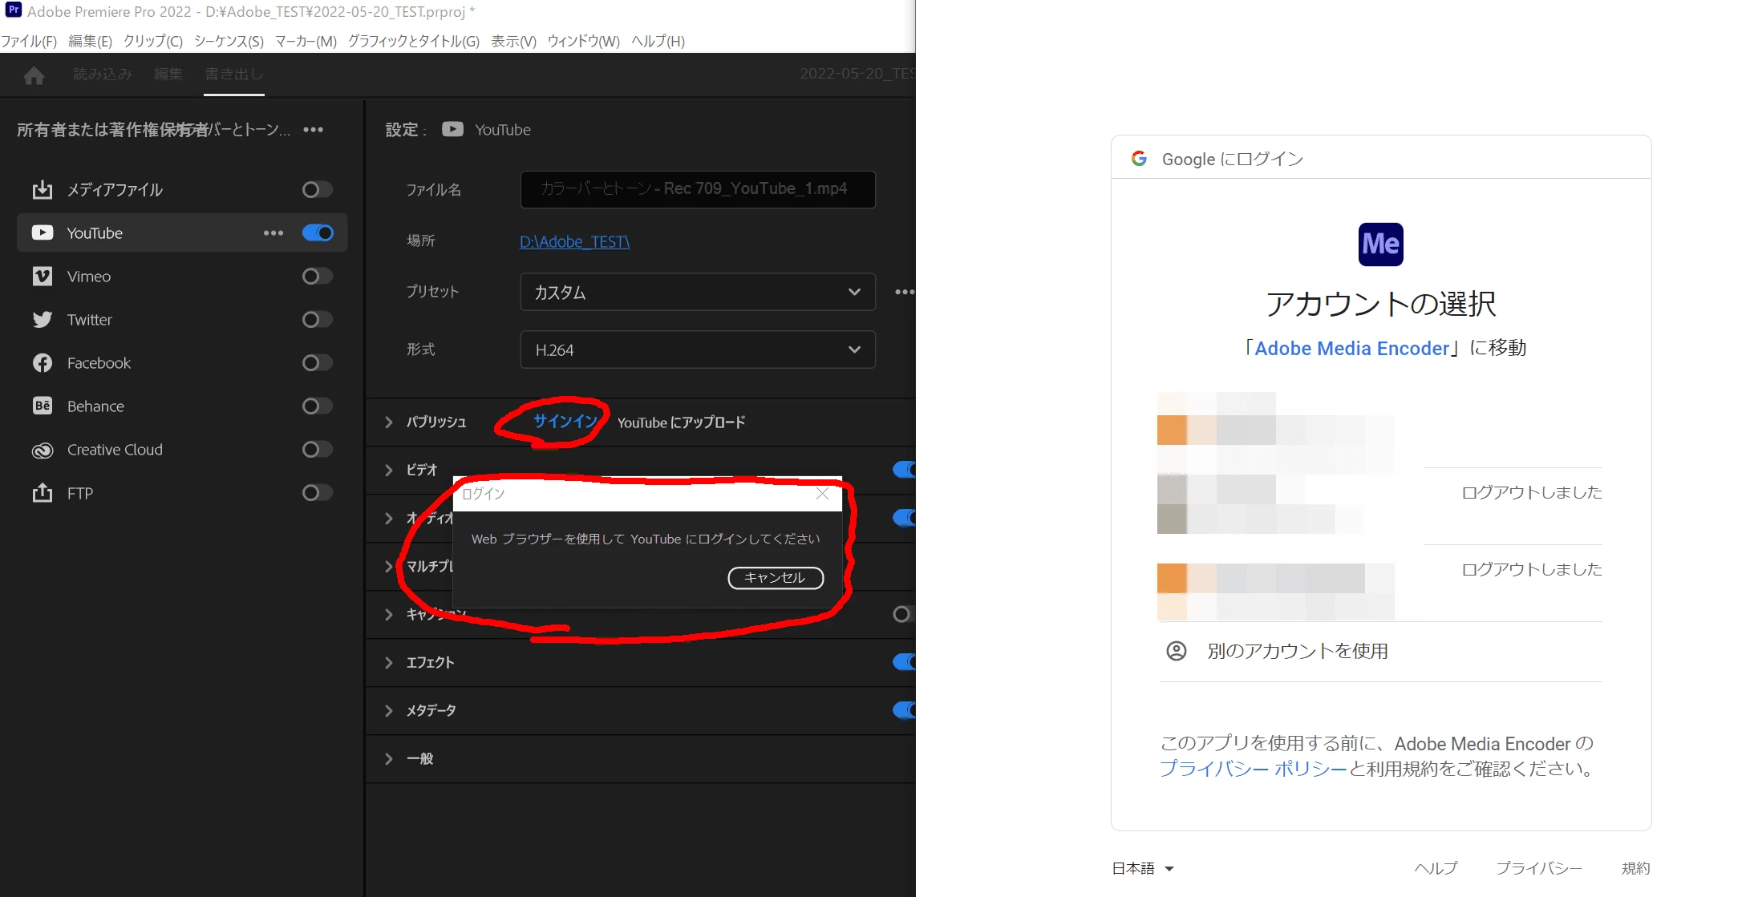1750x897 pixels.
Task: Open the シーケンス(S) menu
Action: (229, 41)
